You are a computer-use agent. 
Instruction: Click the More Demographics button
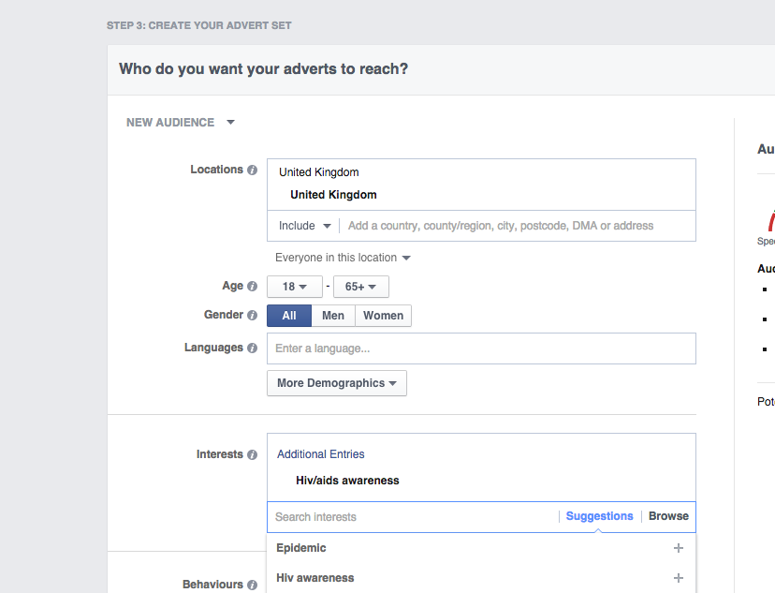[x=336, y=383]
